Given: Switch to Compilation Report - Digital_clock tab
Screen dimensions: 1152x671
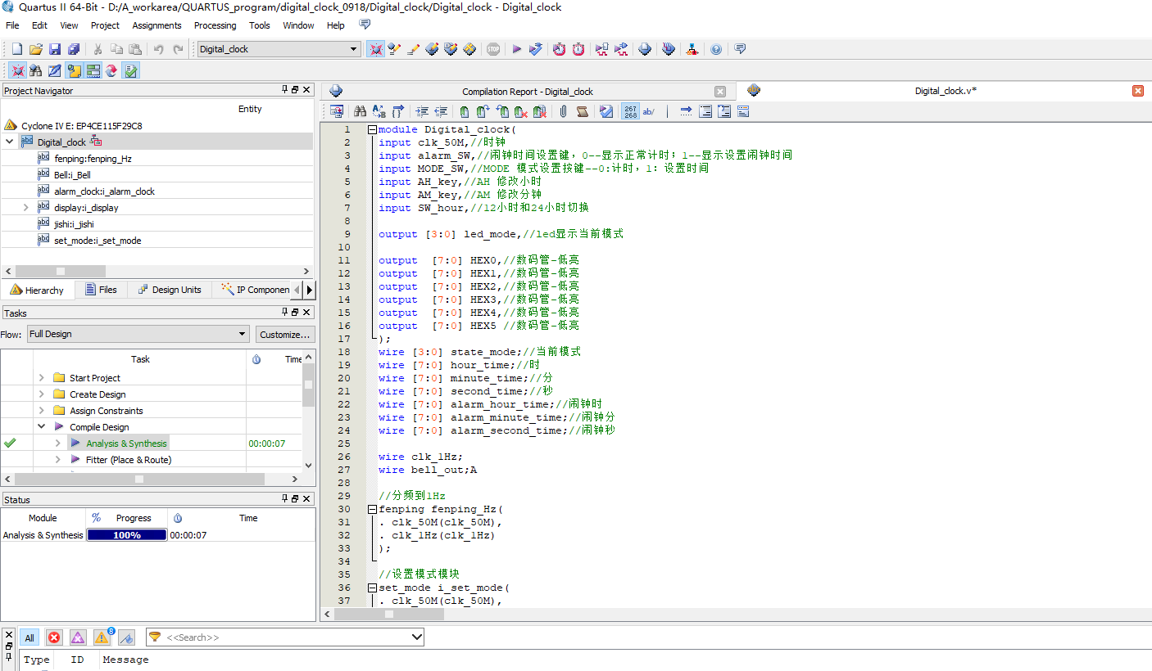Looking at the screenshot, I should [x=528, y=92].
